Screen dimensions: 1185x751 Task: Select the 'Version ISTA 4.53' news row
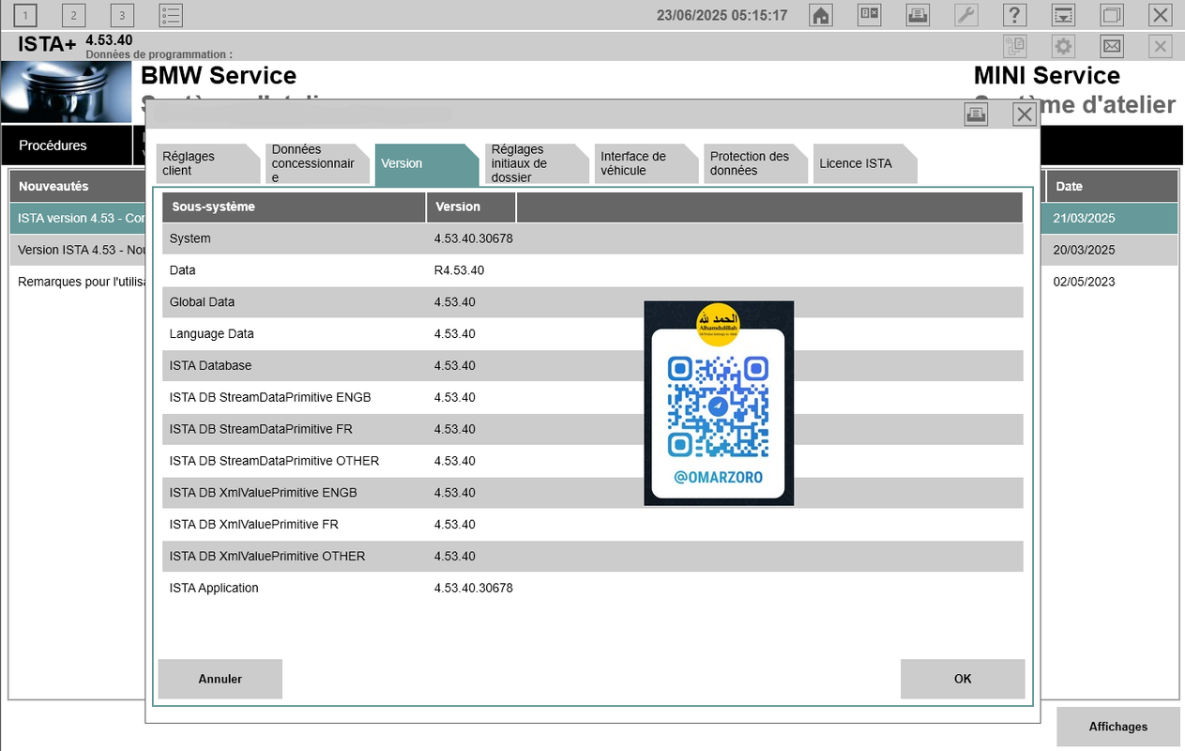(78, 250)
